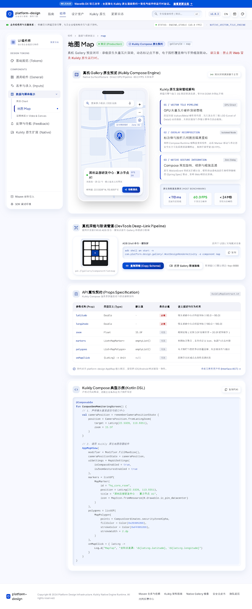Collapse the 数据与媒体展示 sidebar group
Screen dimensions: 252x609
point(57,94)
